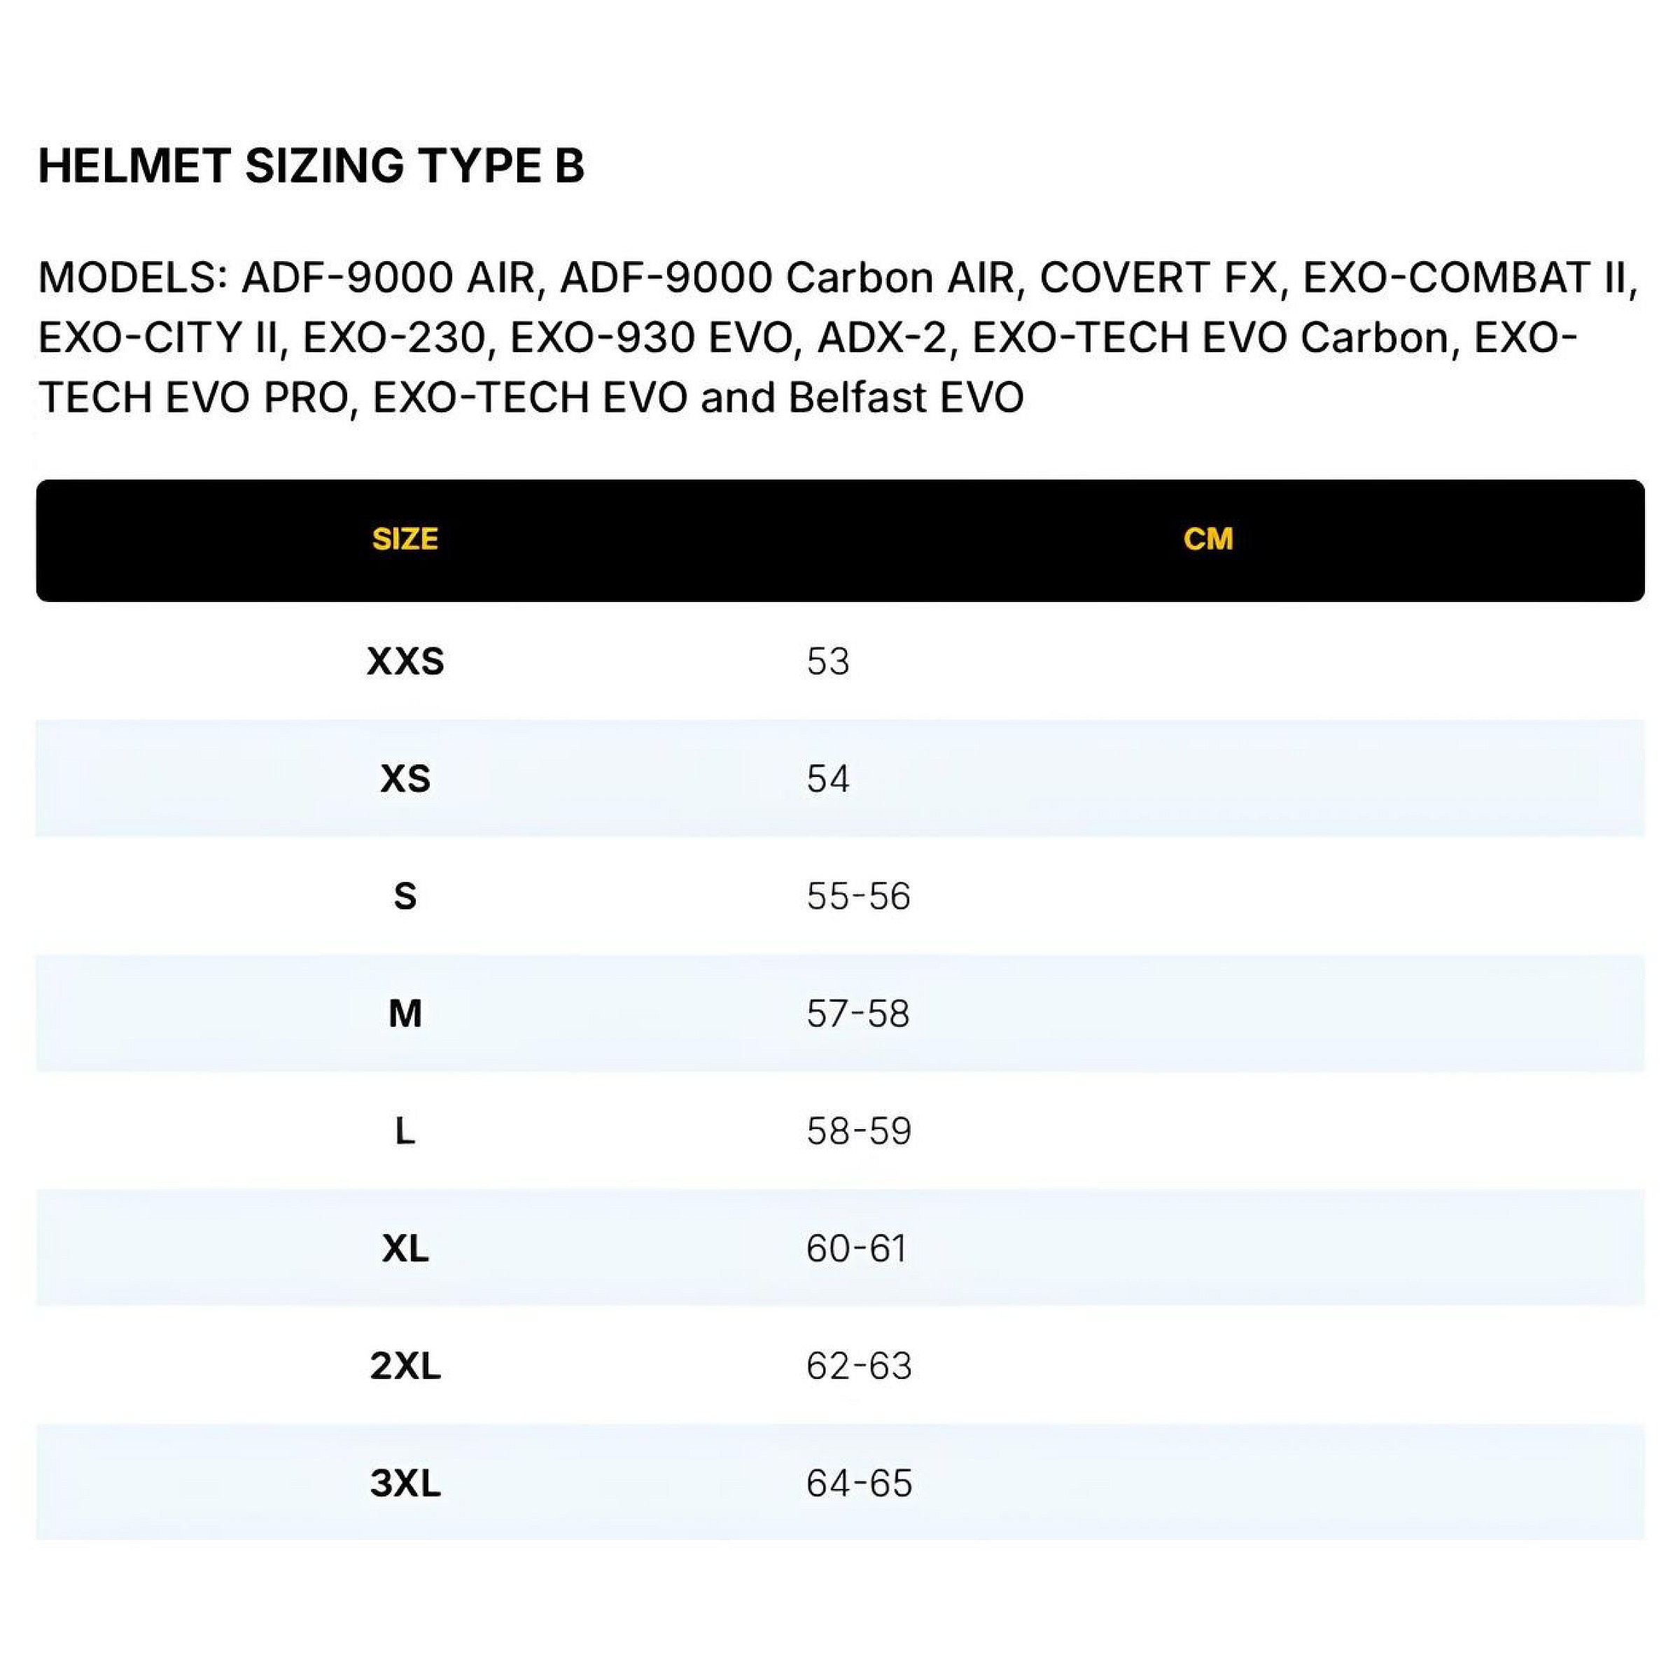Click the 58-59 measurement value
The image size is (1680, 1680).
pyautogui.click(x=859, y=1130)
